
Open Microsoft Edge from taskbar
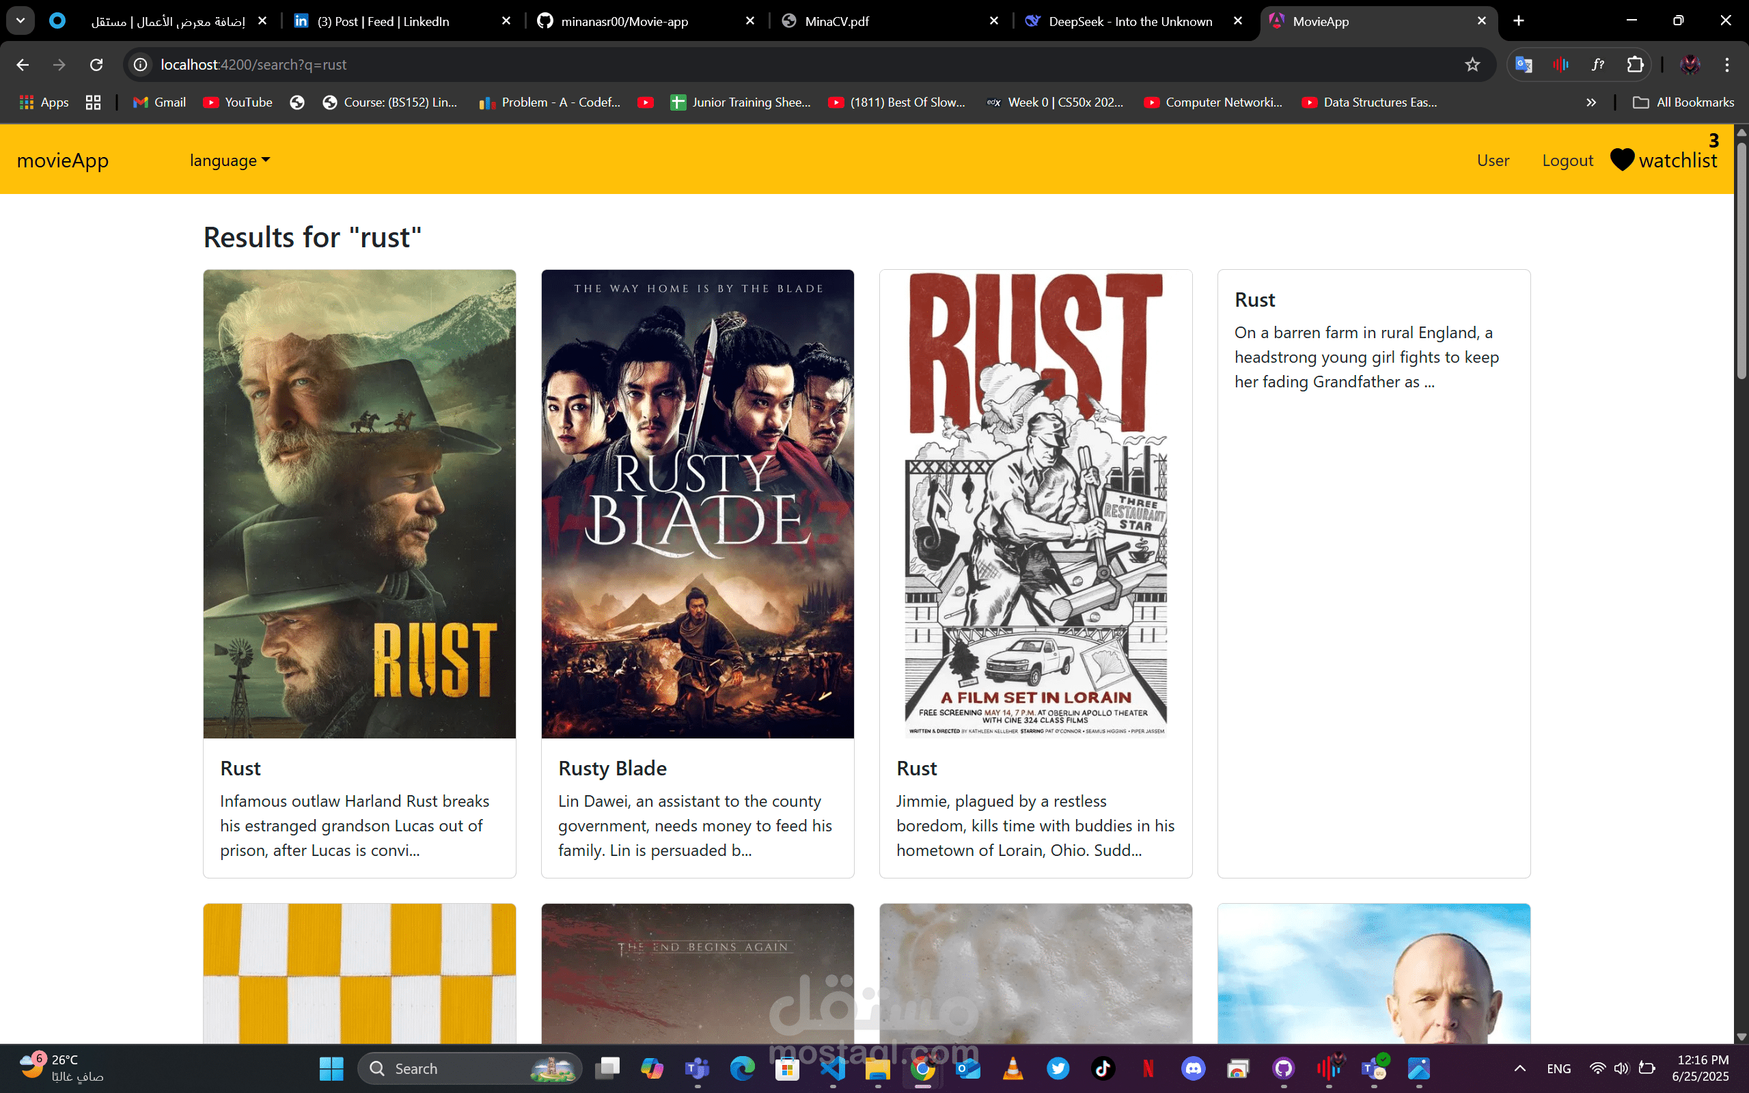click(x=742, y=1068)
